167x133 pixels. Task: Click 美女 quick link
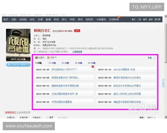(x=134, y=19)
